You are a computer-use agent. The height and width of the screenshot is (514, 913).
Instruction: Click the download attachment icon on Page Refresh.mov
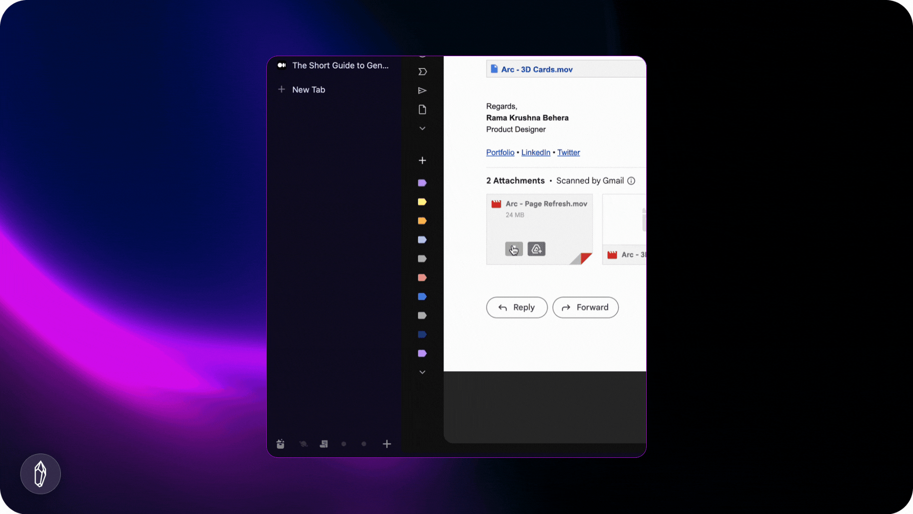[514, 249]
